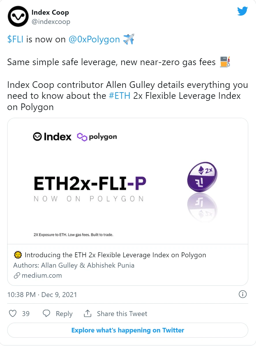Viewport: 256px width, 346px height.
Task: Click the Polygon logo in card image
Action: 97,137
